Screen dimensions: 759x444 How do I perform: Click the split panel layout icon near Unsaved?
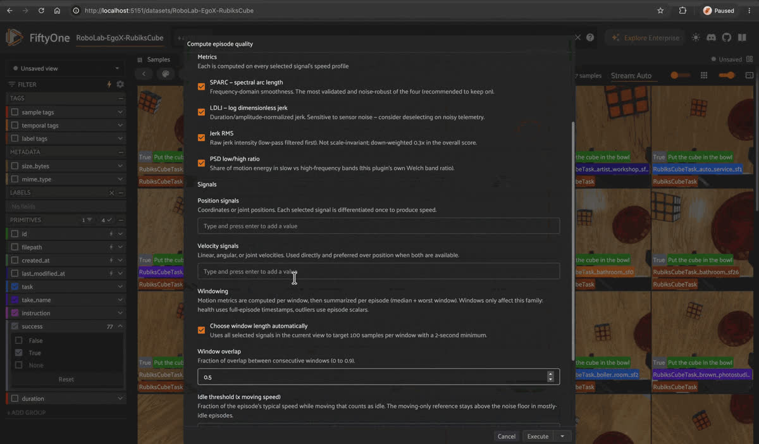coord(750,59)
